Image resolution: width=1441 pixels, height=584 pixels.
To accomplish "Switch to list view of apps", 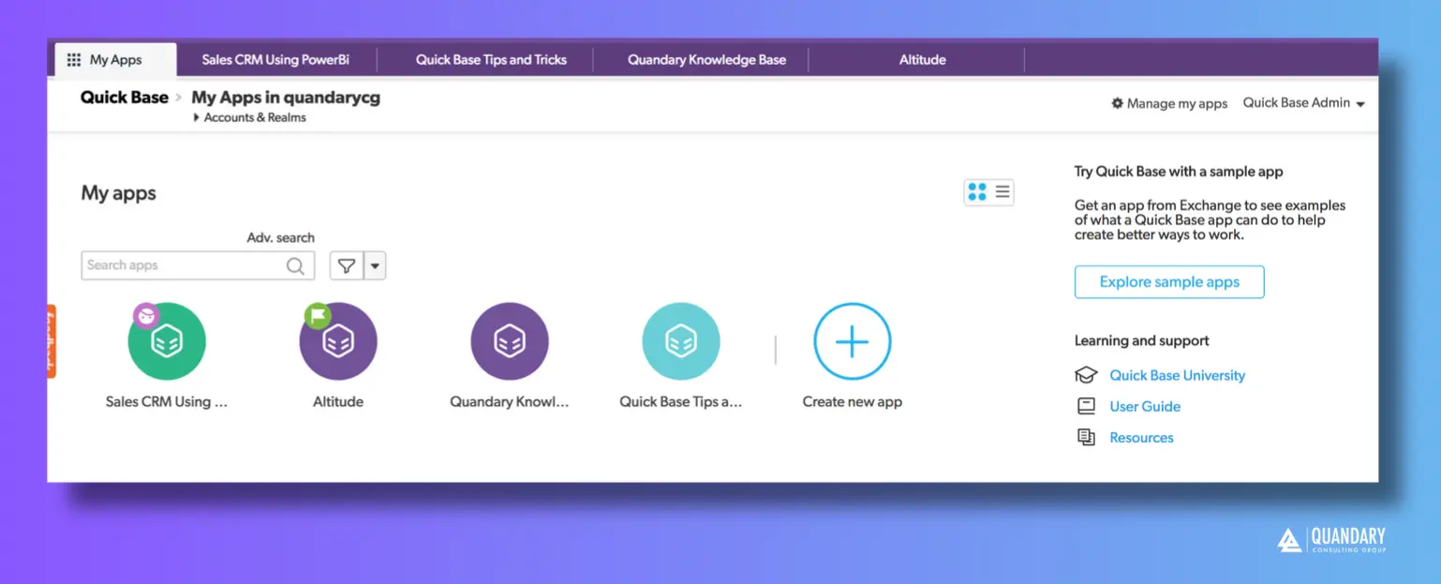I will (x=1002, y=191).
